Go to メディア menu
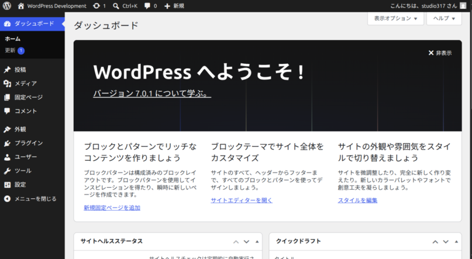472x259 pixels. pyautogui.click(x=32, y=83)
